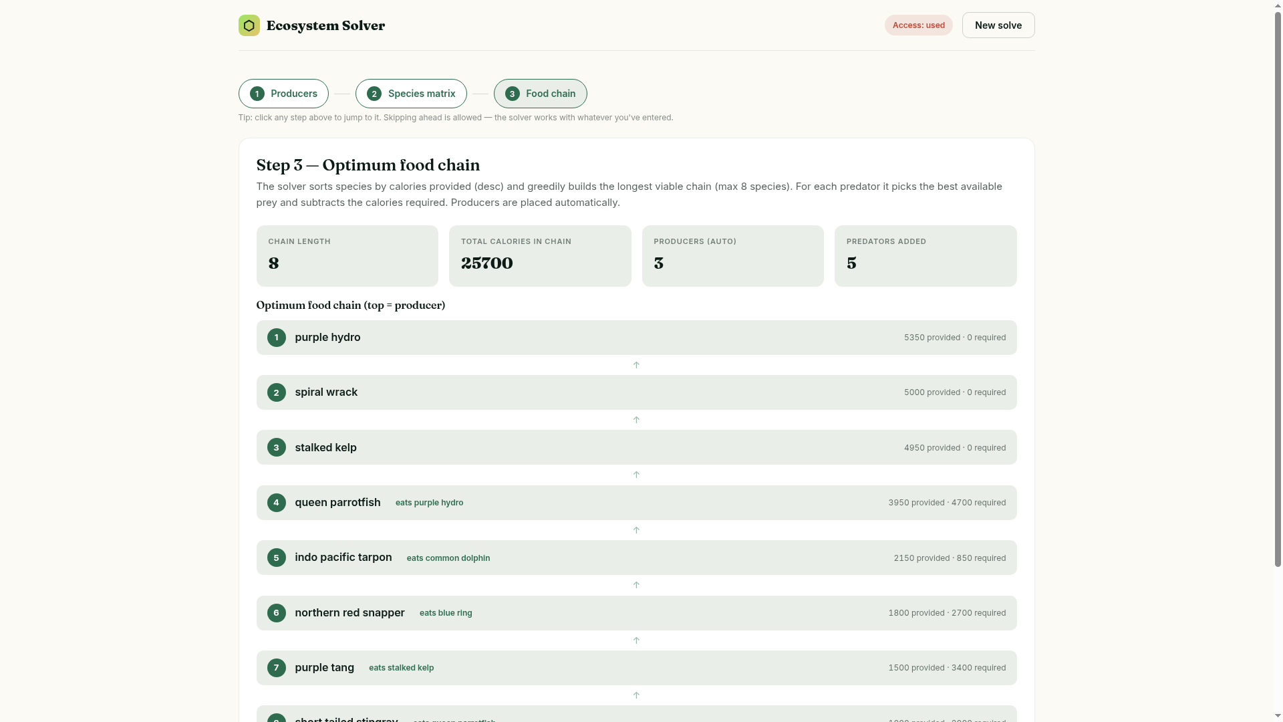The height and width of the screenshot is (722, 1283).
Task: Select step 3 Food chain
Action: pos(540,94)
